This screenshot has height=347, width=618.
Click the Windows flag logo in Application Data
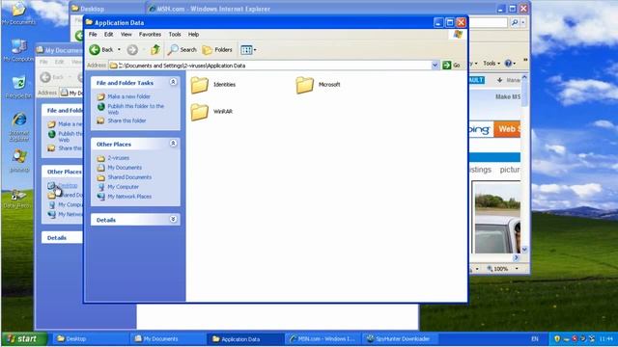click(x=458, y=35)
